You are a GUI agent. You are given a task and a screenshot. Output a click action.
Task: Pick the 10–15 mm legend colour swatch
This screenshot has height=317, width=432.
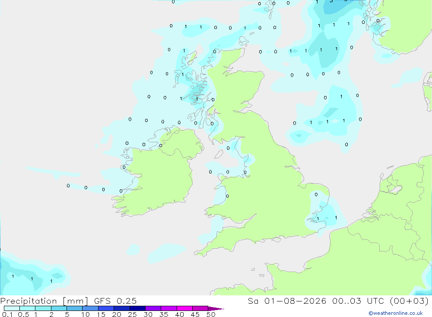pos(90,308)
